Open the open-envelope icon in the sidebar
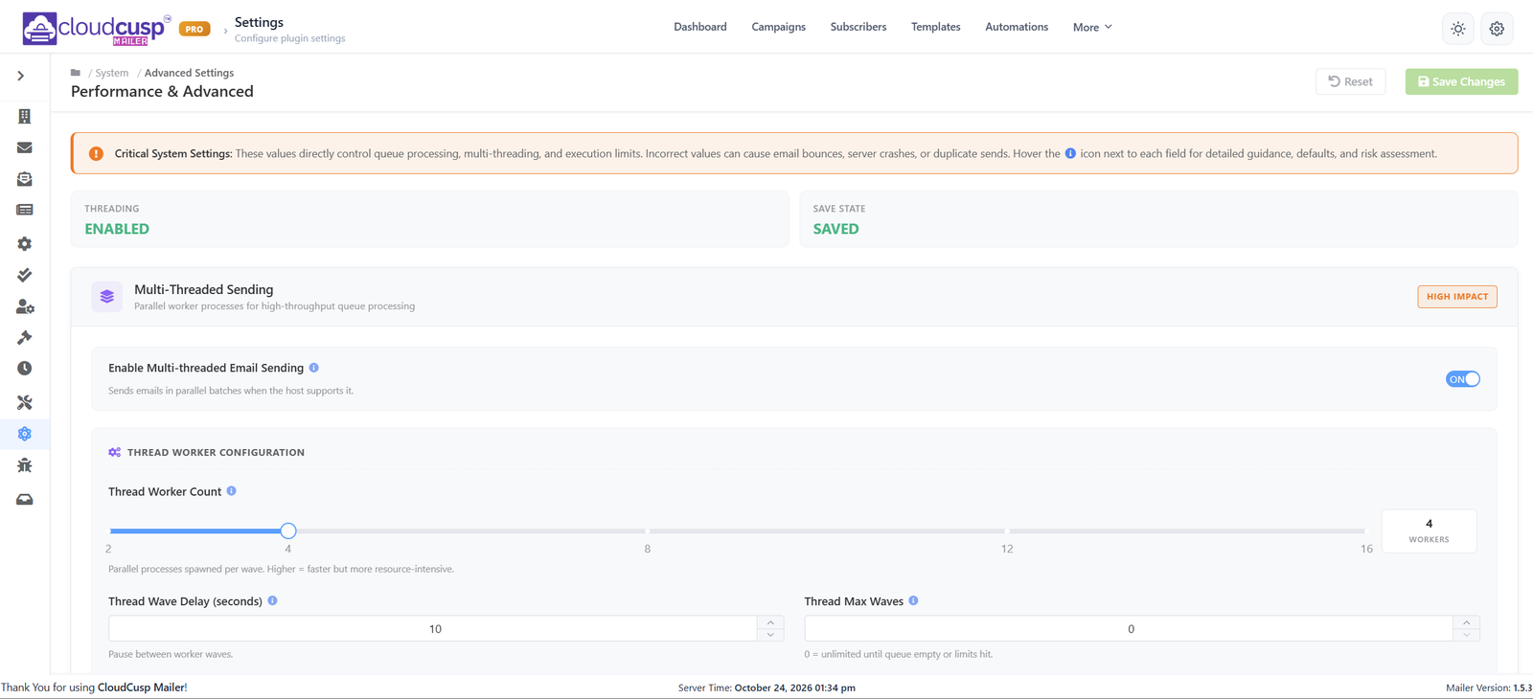The width and height of the screenshot is (1533, 699). click(25, 179)
